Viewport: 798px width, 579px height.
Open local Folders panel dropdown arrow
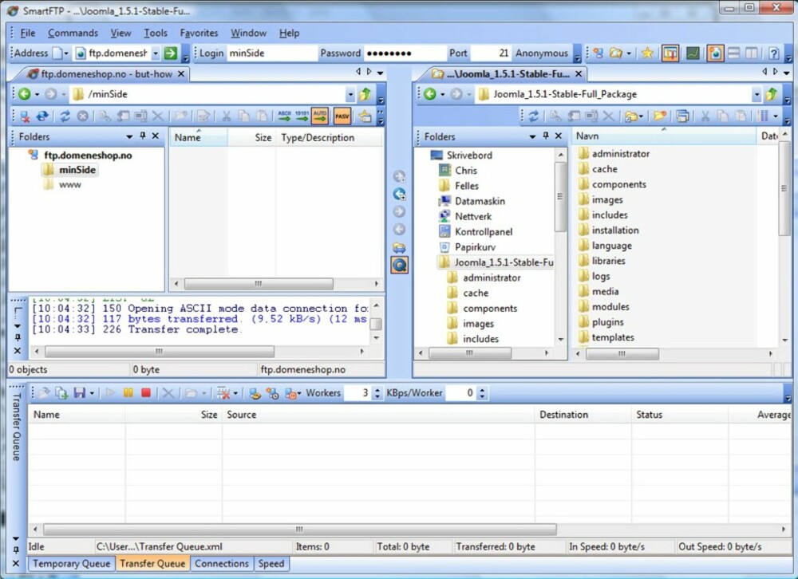[532, 136]
